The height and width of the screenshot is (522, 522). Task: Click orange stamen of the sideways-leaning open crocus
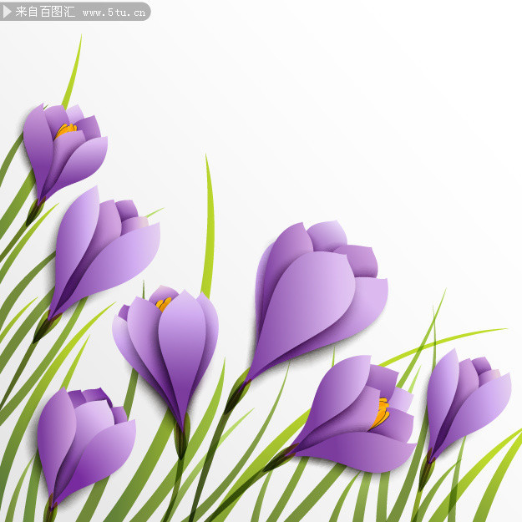pyautogui.click(x=381, y=413)
